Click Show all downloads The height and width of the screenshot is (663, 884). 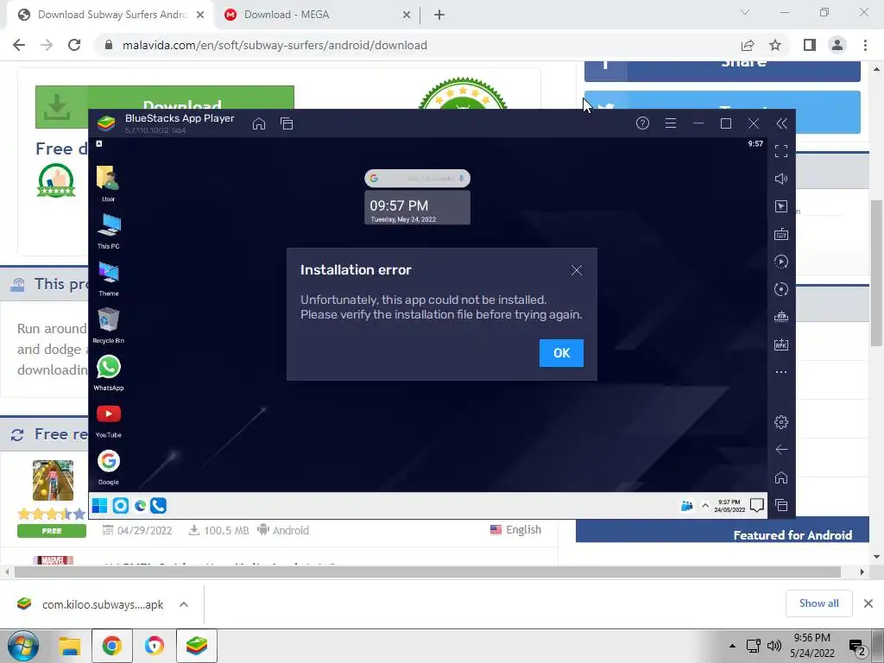point(818,603)
